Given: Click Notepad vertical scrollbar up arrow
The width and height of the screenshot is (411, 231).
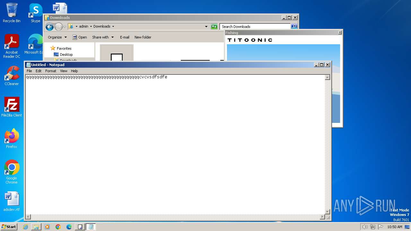Looking at the screenshot, I should click(x=328, y=77).
